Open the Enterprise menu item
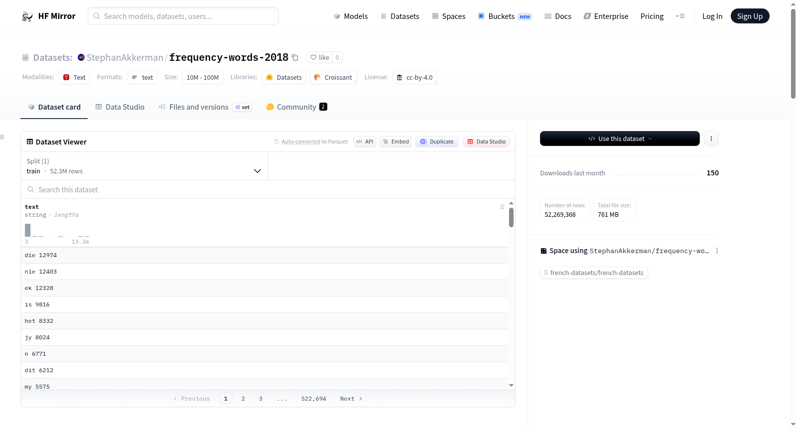This screenshot has height=429, width=797. [606, 16]
